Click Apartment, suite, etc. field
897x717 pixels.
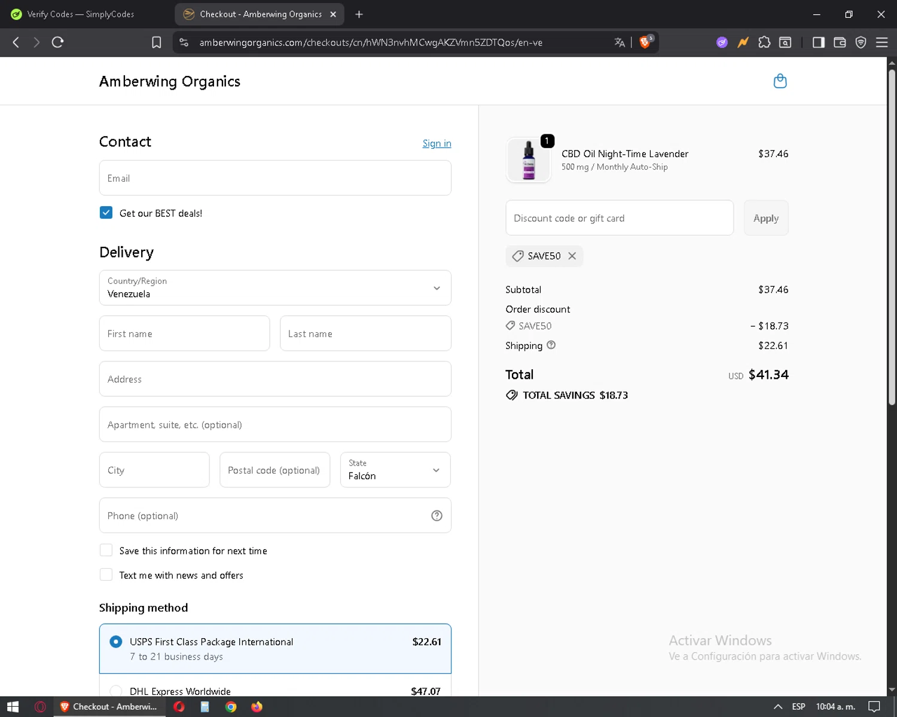click(275, 424)
